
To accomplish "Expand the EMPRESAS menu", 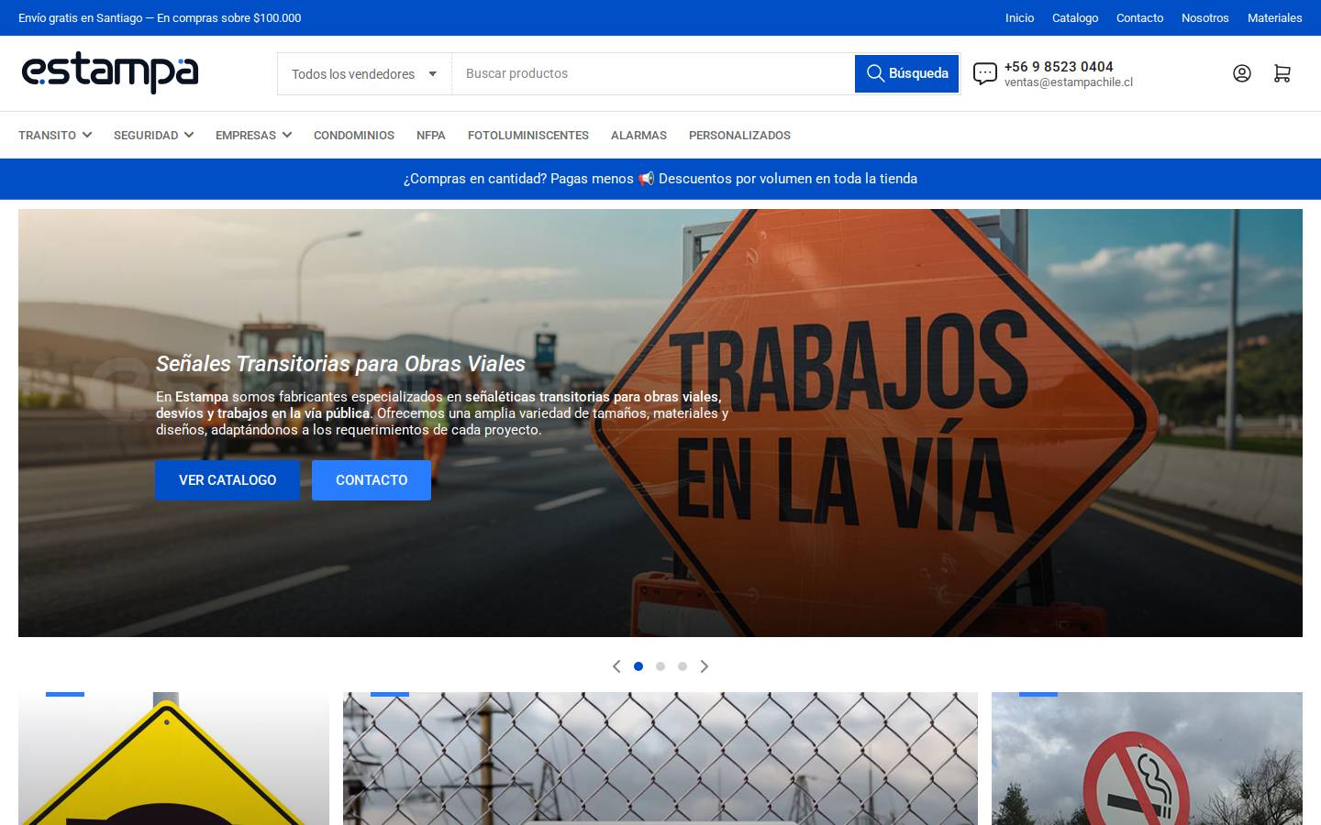I will tap(253, 135).
